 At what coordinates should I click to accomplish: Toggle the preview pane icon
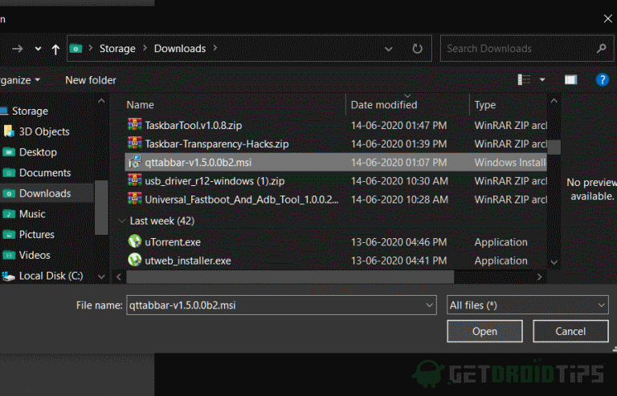point(570,80)
